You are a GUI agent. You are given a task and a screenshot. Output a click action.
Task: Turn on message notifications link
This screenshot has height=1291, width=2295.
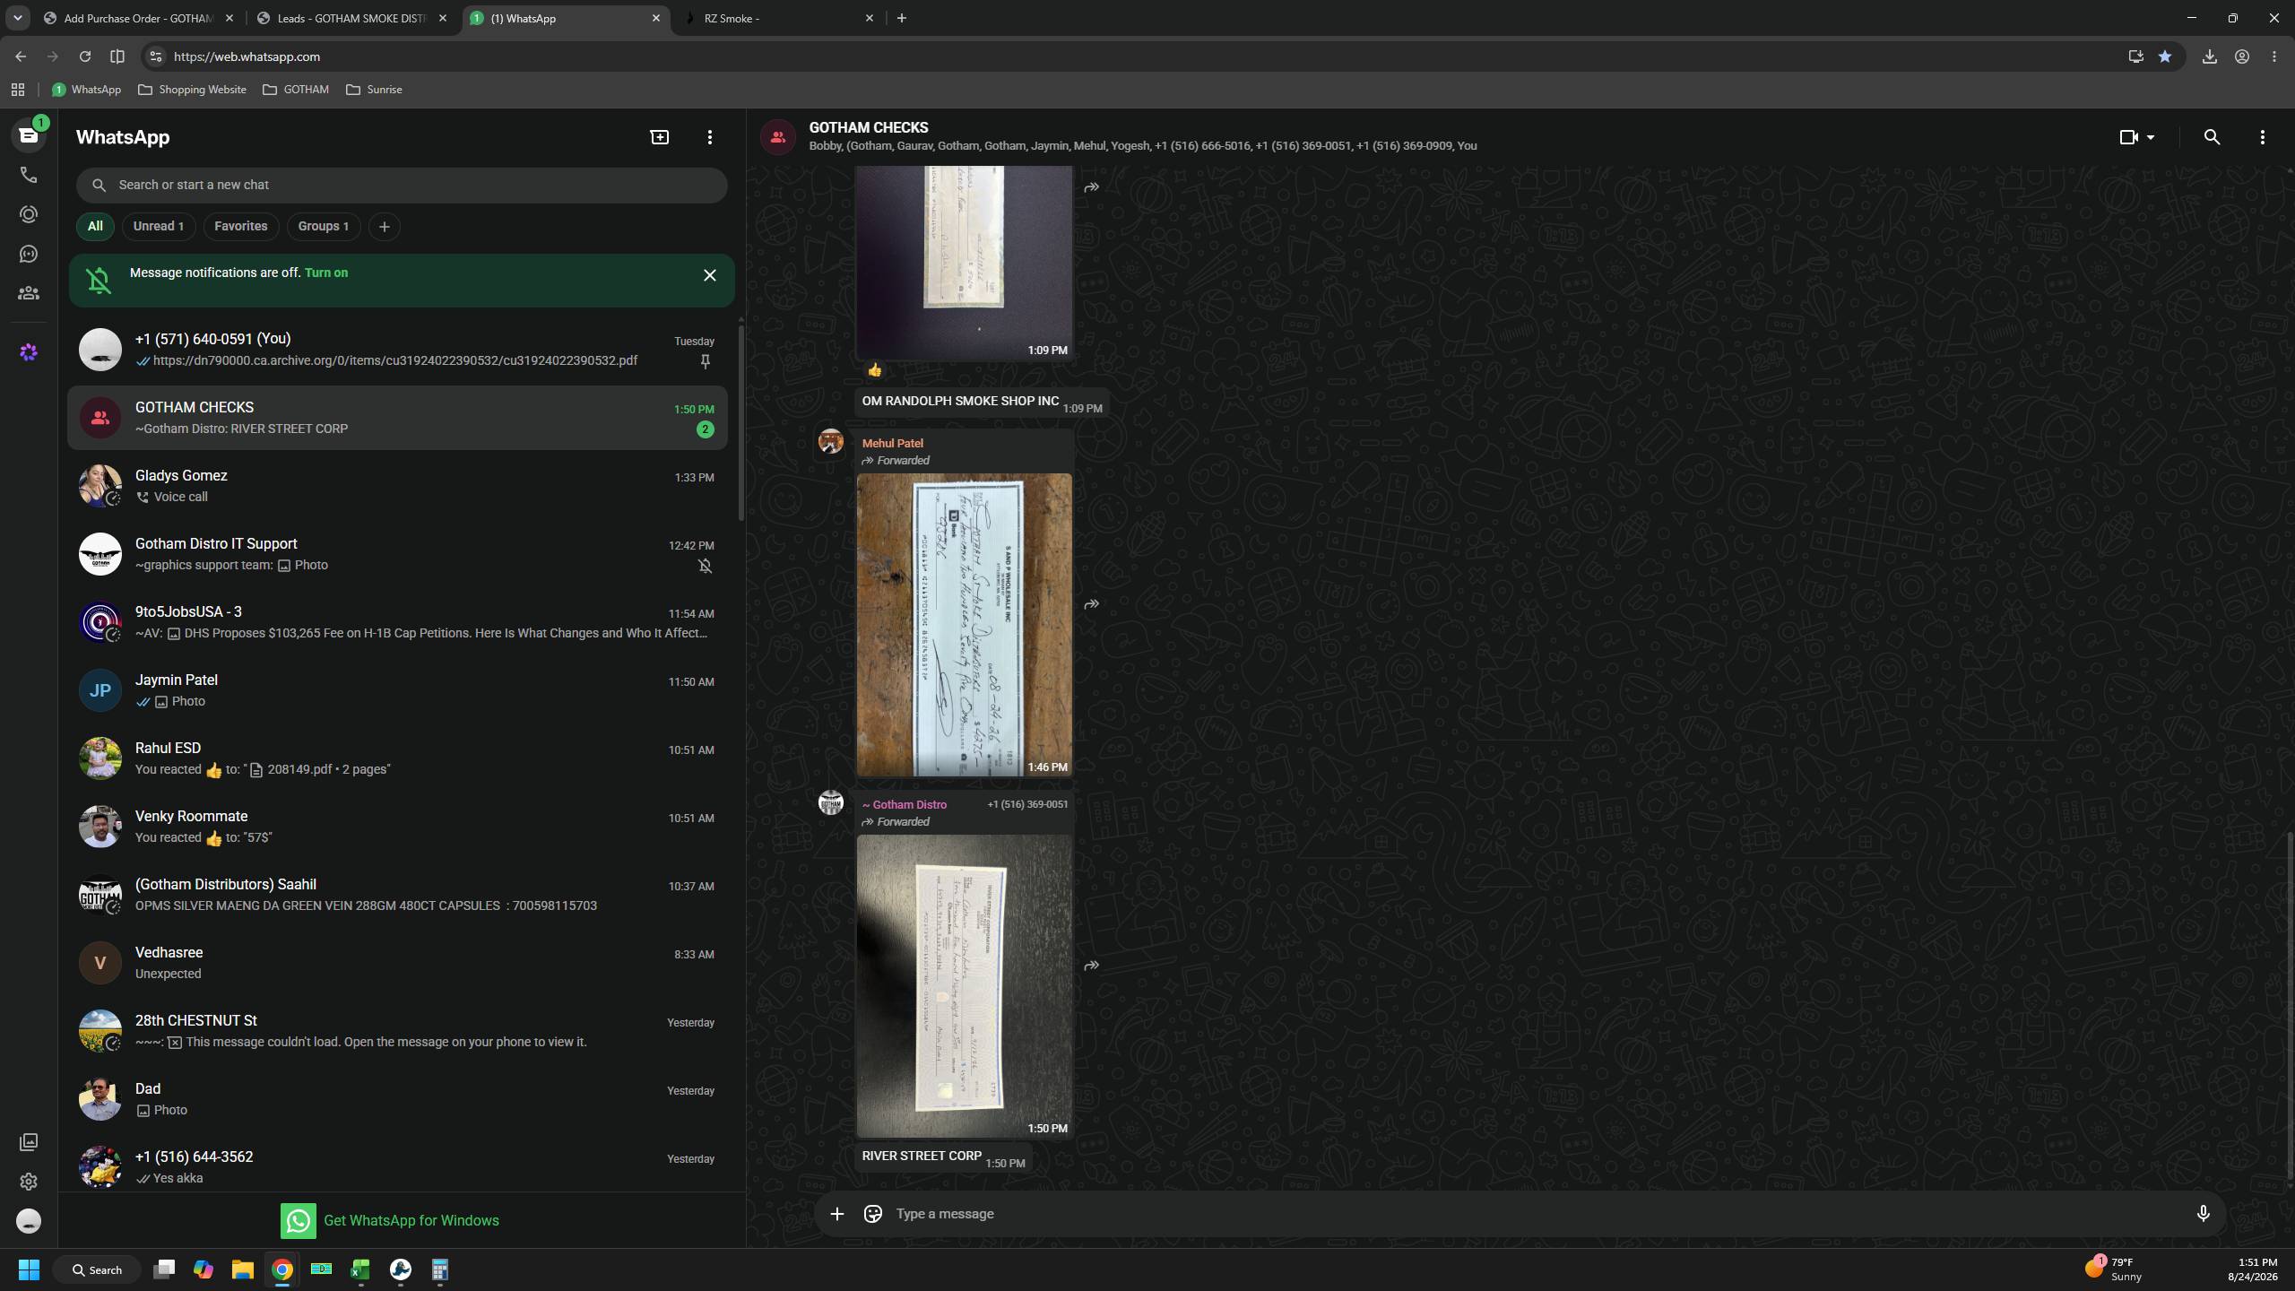click(326, 273)
